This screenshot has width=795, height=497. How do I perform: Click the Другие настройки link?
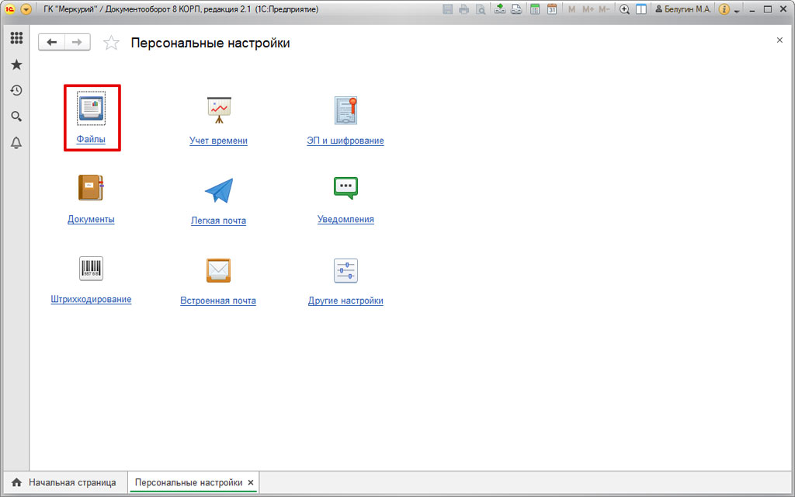pyautogui.click(x=345, y=301)
